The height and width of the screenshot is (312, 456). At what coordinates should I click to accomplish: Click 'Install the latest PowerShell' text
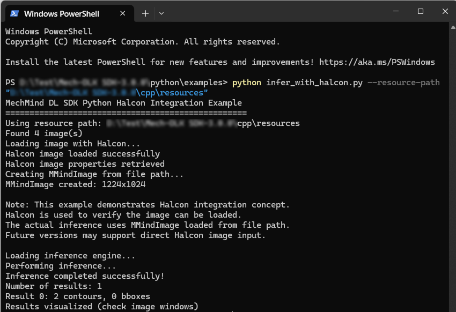pos(75,62)
